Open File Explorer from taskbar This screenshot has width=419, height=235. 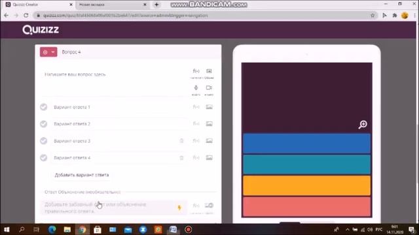click(x=67, y=229)
